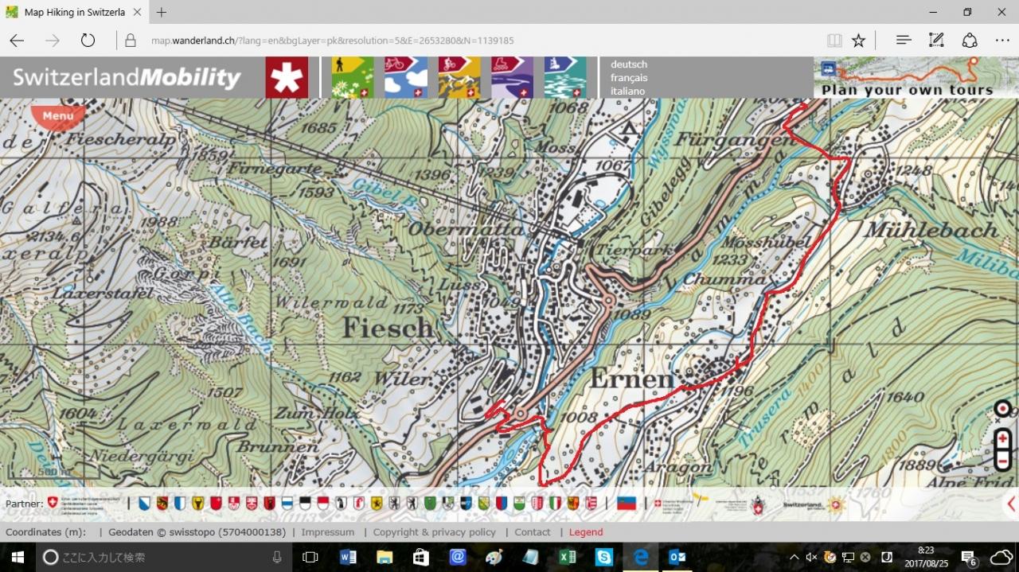Zoom out with the map minus button

[x=1003, y=461]
